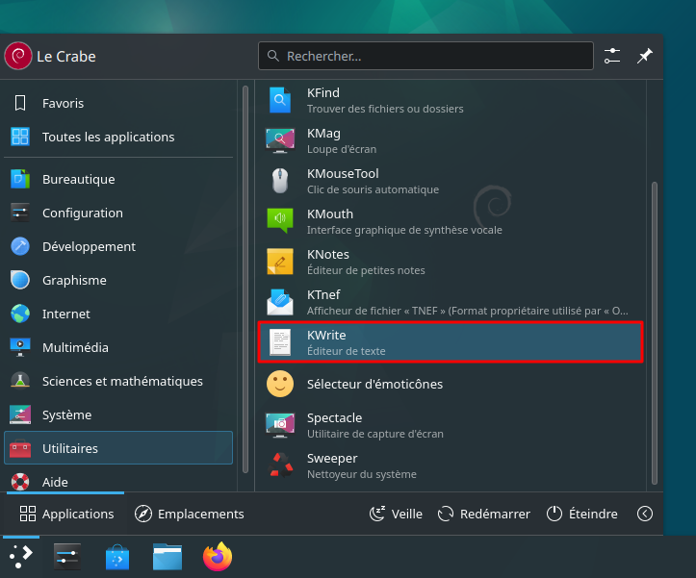Image resolution: width=696 pixels, height=578 pixels.
Task: Click the Toutes les applications grid icon
Action: pos(20,137)
